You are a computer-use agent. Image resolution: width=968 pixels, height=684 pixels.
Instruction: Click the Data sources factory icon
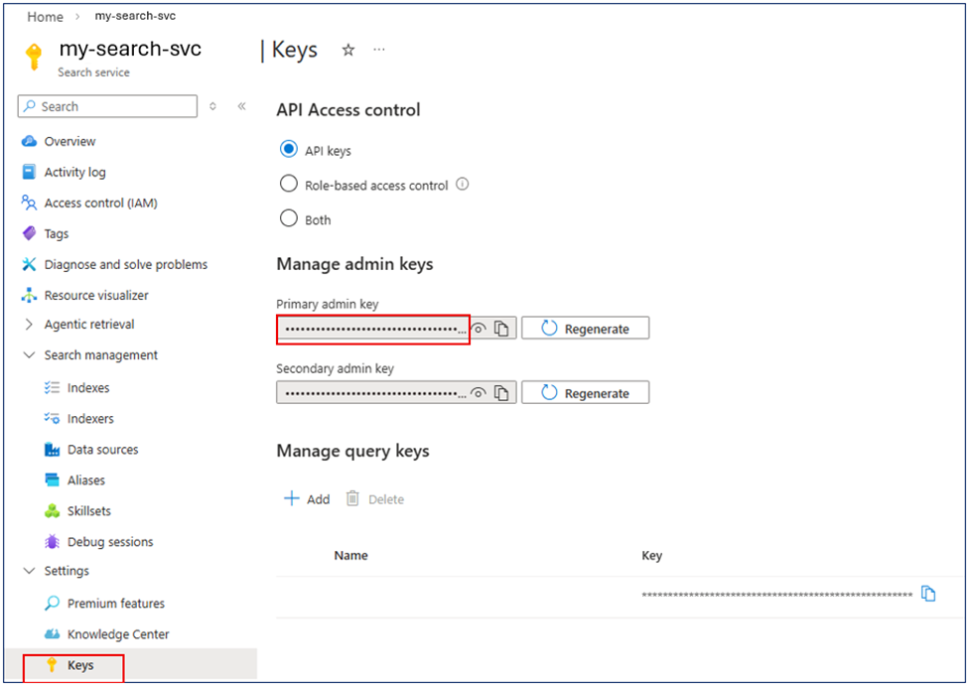52,450
